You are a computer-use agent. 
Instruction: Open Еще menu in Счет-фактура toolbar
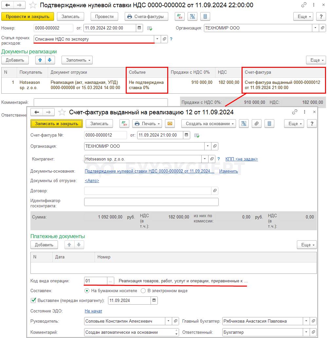coord(294,123)
